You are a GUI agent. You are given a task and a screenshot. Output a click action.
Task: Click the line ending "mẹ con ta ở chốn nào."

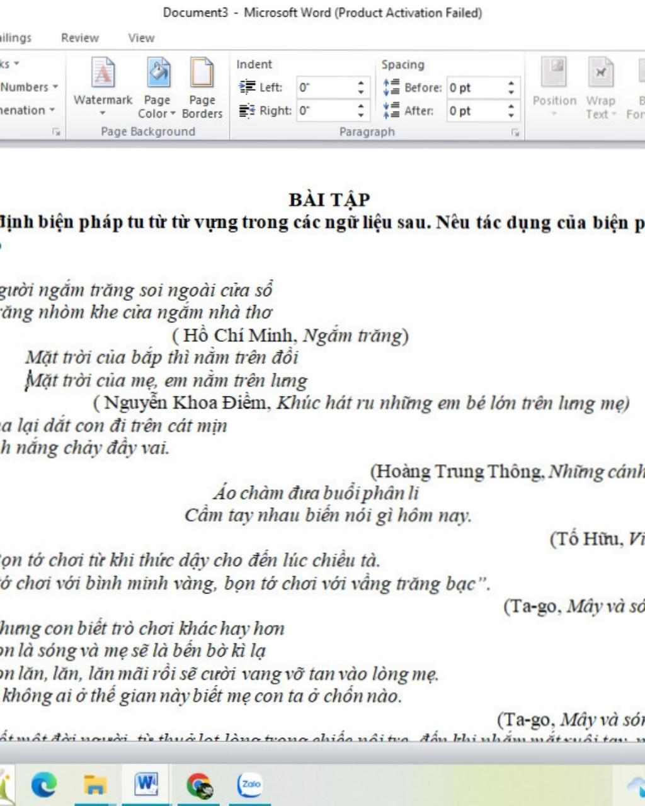click(x=201, y=696)
